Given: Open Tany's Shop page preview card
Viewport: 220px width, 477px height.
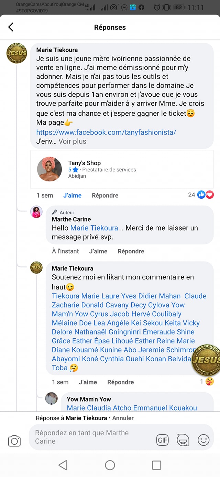Looking at the screenshot, I should pos(122,169).
